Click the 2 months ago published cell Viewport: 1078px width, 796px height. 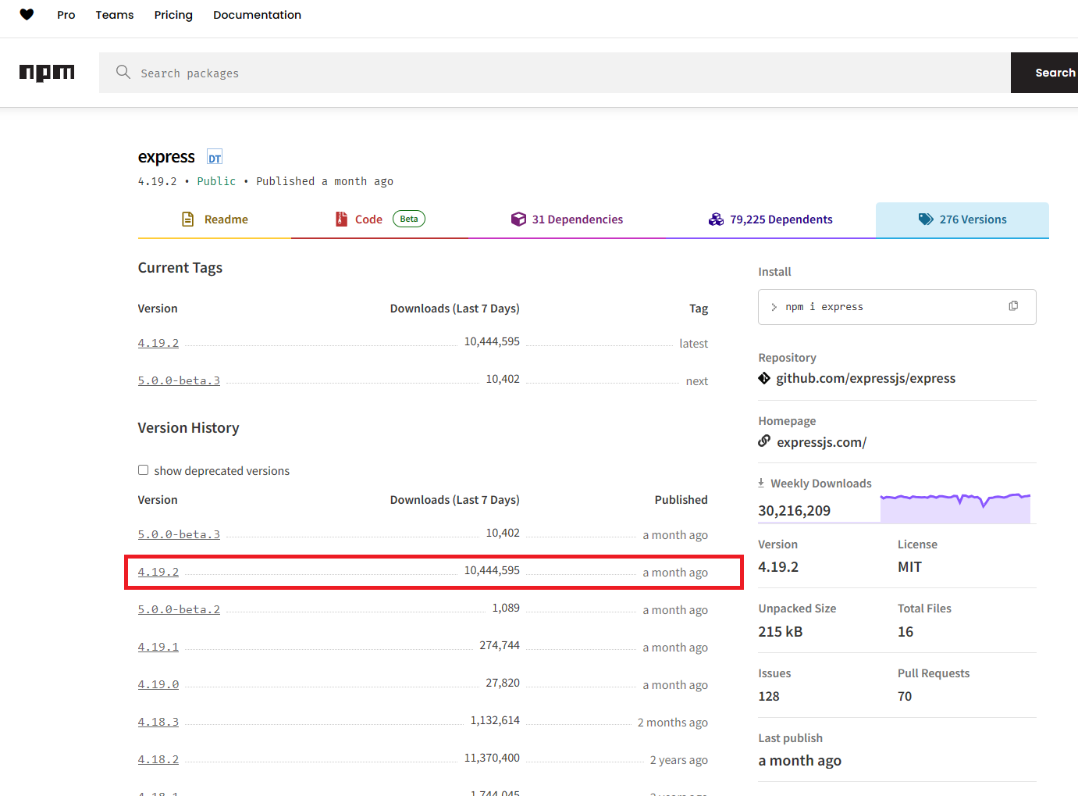click(x=673, y=723)
